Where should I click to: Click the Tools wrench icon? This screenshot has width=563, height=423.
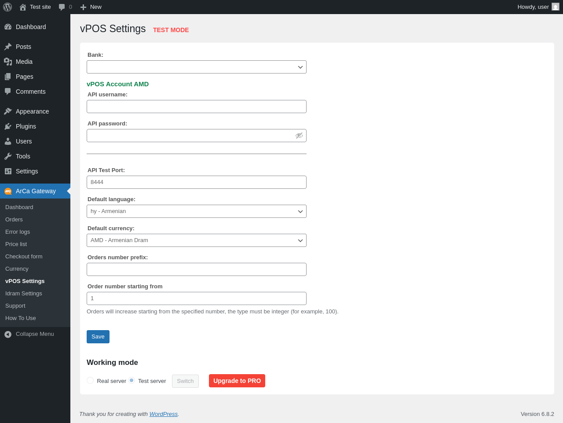(8, 156)
